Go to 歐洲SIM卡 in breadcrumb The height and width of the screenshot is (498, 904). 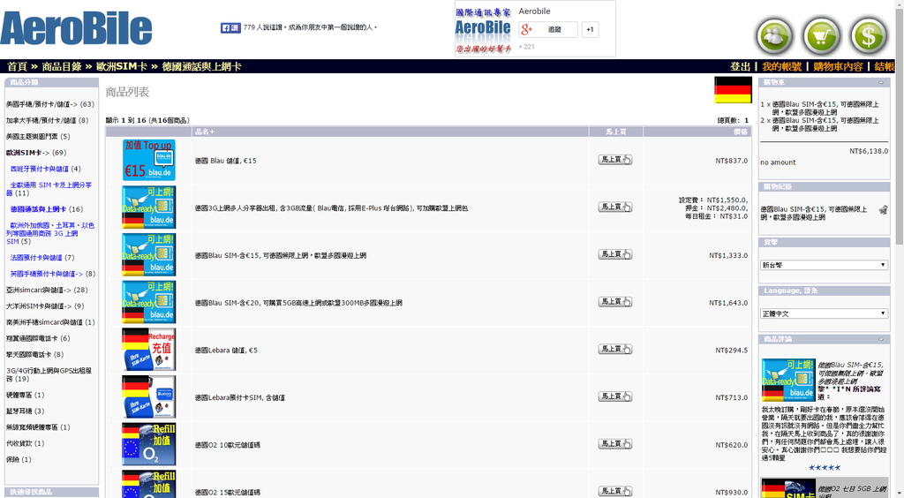pos(122,66)
